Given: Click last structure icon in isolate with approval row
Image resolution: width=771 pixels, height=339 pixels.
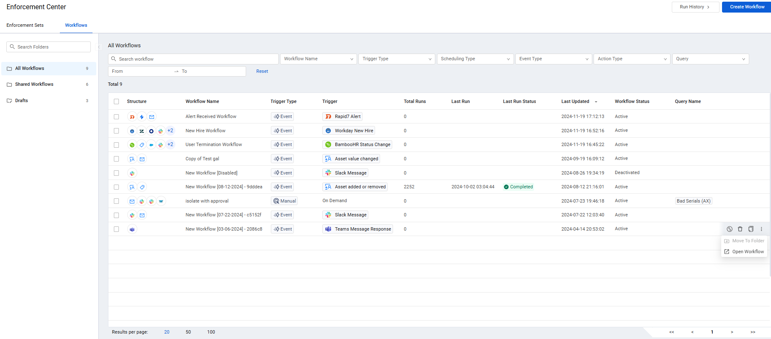Looking at the screenshot, I should coord(161,201).
